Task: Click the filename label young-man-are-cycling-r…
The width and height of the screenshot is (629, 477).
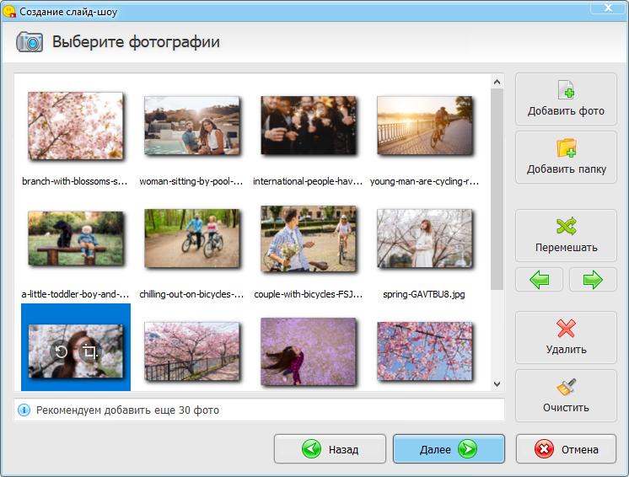Action: [424, 181]
